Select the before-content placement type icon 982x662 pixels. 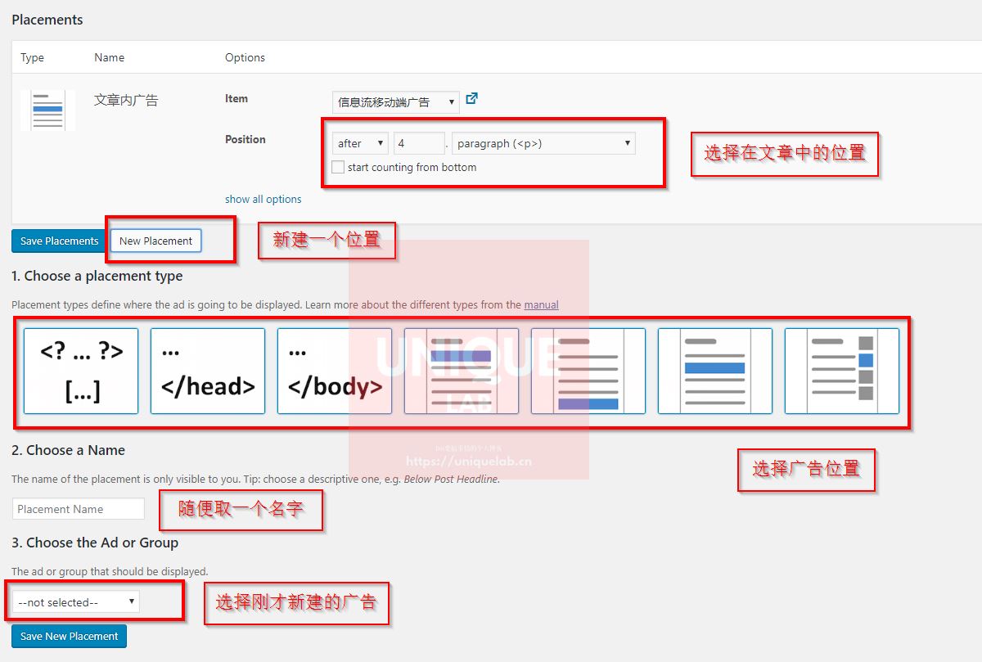[x=462, y=371]
